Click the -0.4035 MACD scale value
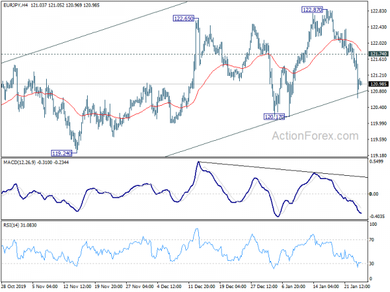Viewport: 390px width, 292px height. (x=376, y=216)
